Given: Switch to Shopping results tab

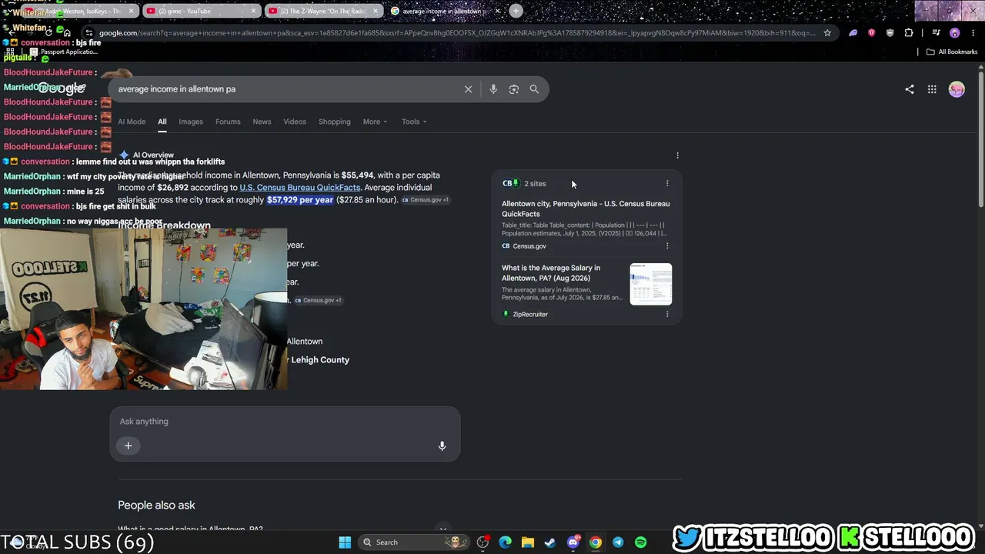Looking at the screenshot, I should coord(335,122).
